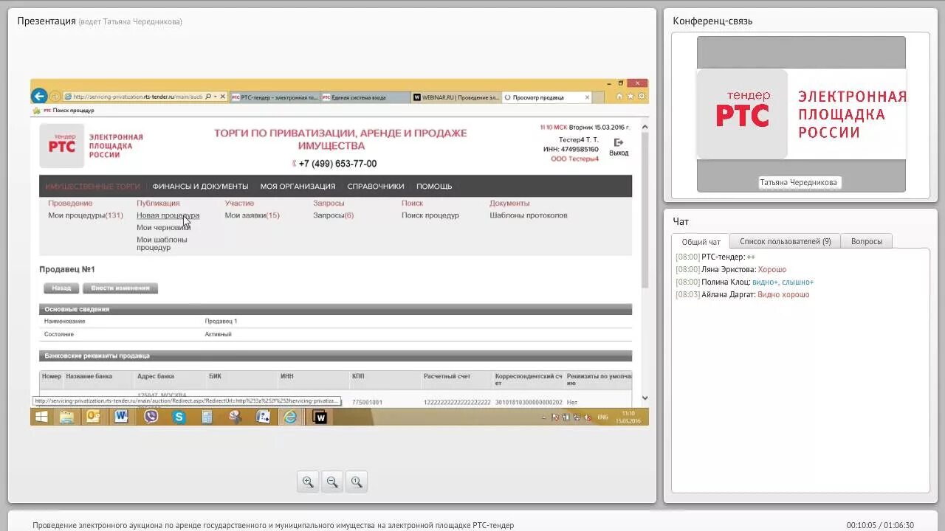The image size is (945, 531).
Task: Open Skype from the taskbar
Action: 179,417
